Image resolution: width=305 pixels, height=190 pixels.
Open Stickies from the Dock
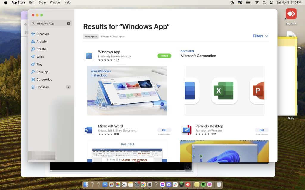[197, 184]
